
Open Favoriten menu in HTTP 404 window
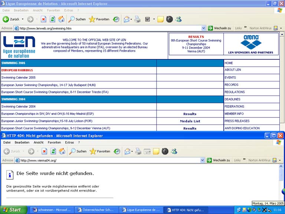(54, 142)
